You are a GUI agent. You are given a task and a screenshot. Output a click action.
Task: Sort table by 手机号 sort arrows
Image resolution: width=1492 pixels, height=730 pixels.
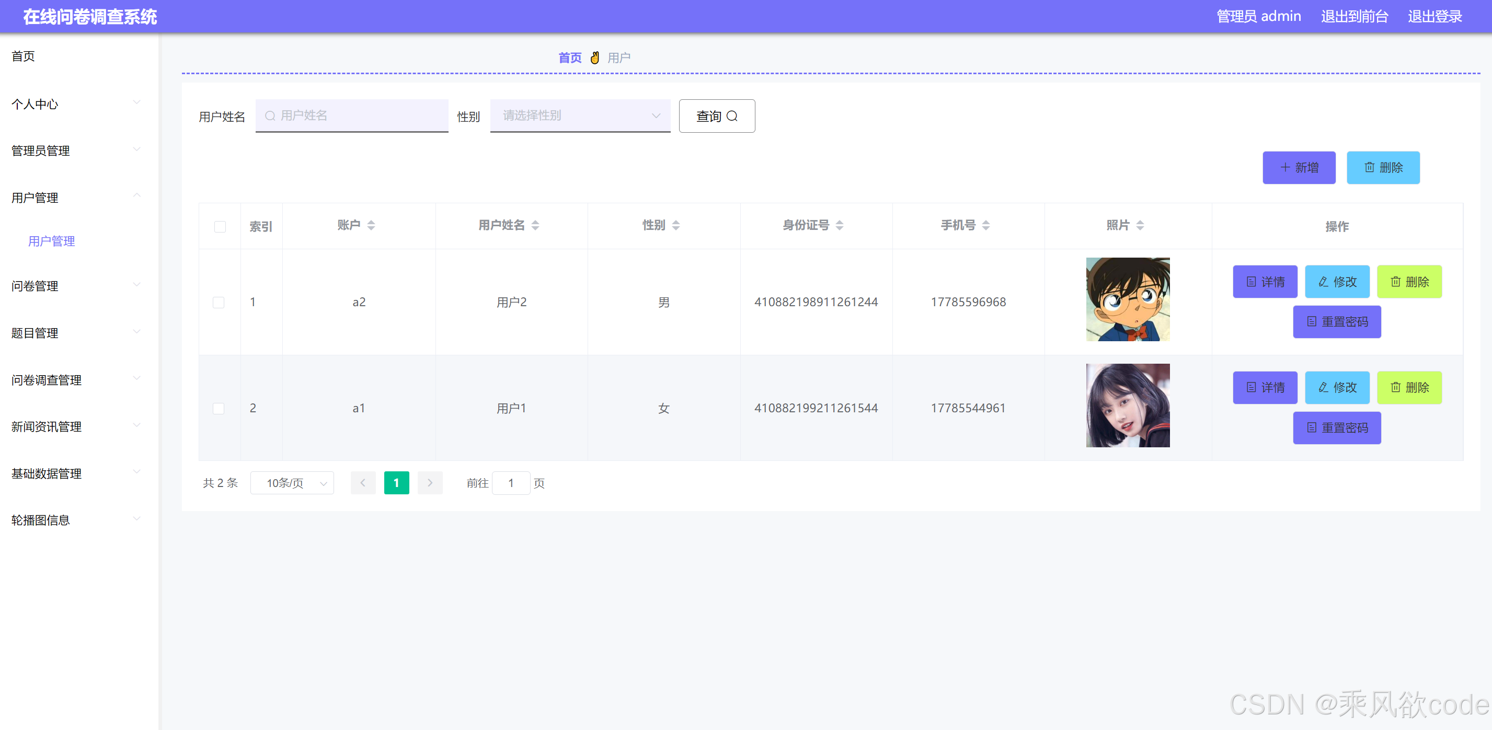coord(985,226)
